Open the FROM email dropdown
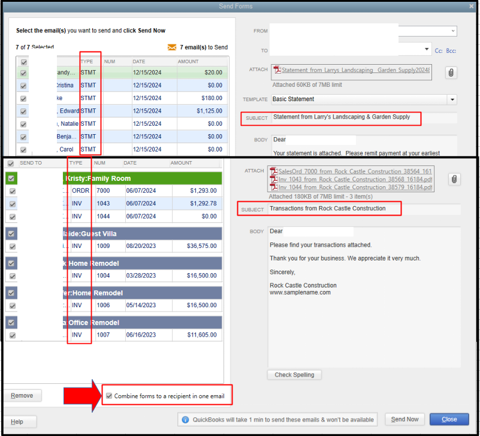 (453, 31)
